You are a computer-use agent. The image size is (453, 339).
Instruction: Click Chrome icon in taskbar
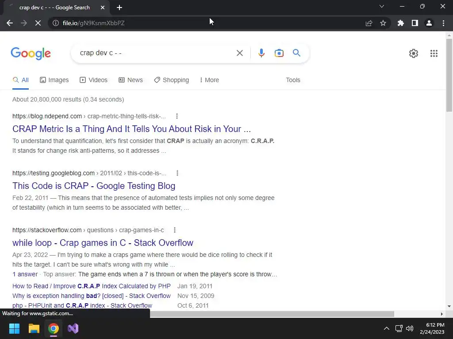(x=54, y=328)
